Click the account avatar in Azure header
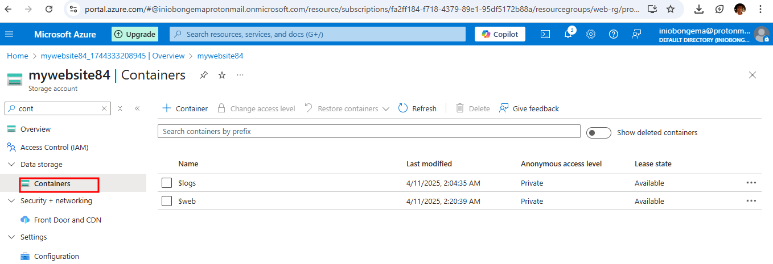 (x=761, y=34)
